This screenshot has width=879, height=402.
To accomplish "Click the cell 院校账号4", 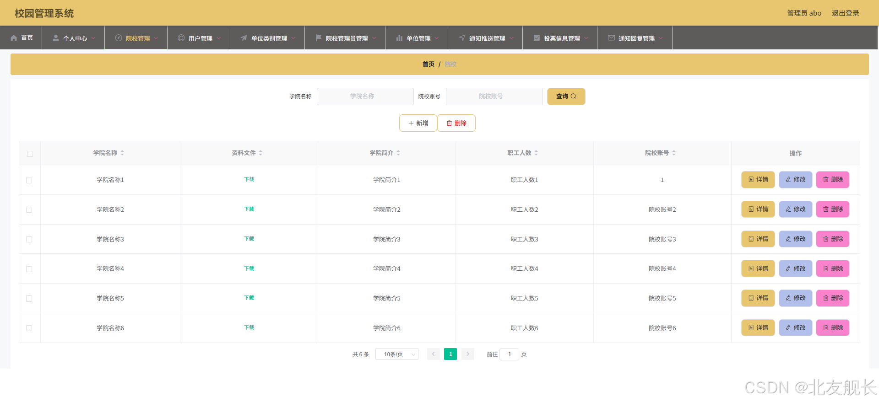I will pos(662,268).
